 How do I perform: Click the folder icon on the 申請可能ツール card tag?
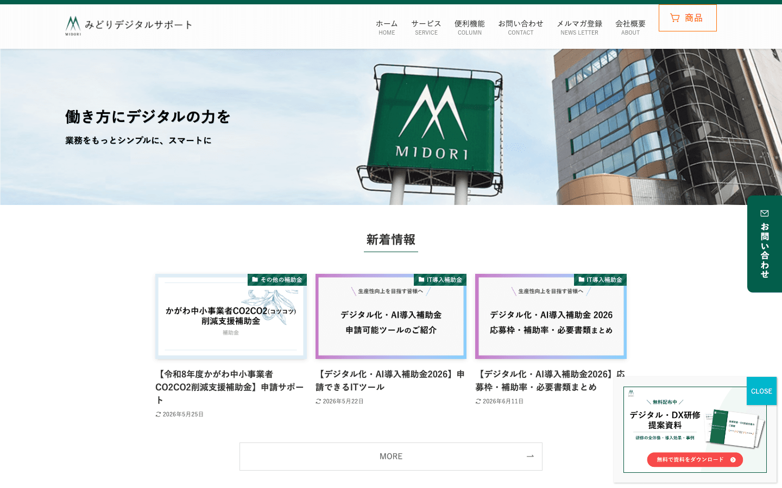click(421, 280)
